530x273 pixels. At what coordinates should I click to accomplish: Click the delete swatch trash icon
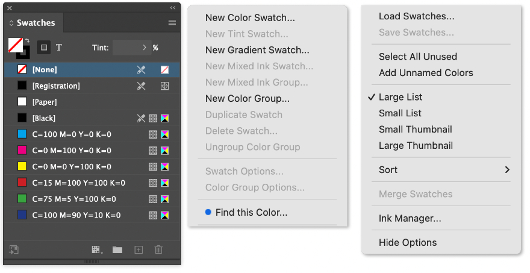(158, 249)
